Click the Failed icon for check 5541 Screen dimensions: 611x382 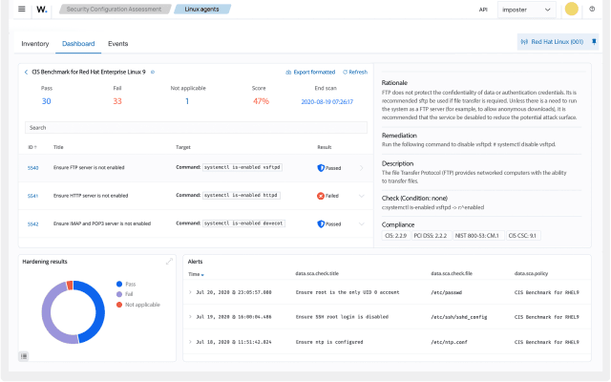pyautogui.click(x=321, y=196)
